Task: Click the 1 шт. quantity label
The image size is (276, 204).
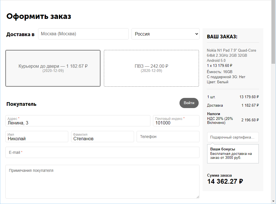Action: pos(211,97)
